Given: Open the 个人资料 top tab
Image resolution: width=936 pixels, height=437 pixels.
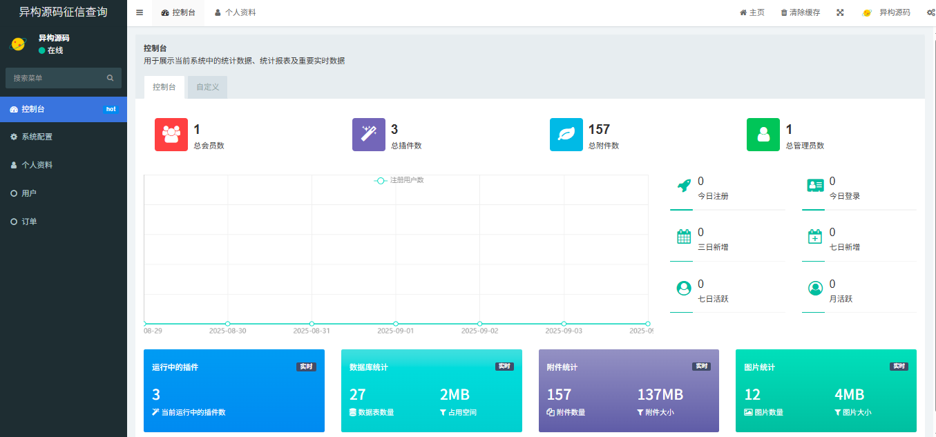Looking at the screenshot, I should 235,12.
